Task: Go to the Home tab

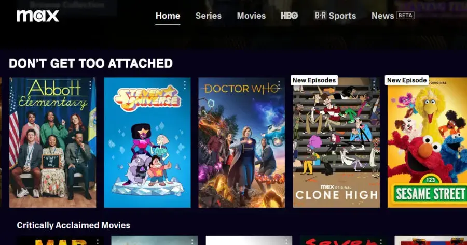Action: tap(168, 16)
